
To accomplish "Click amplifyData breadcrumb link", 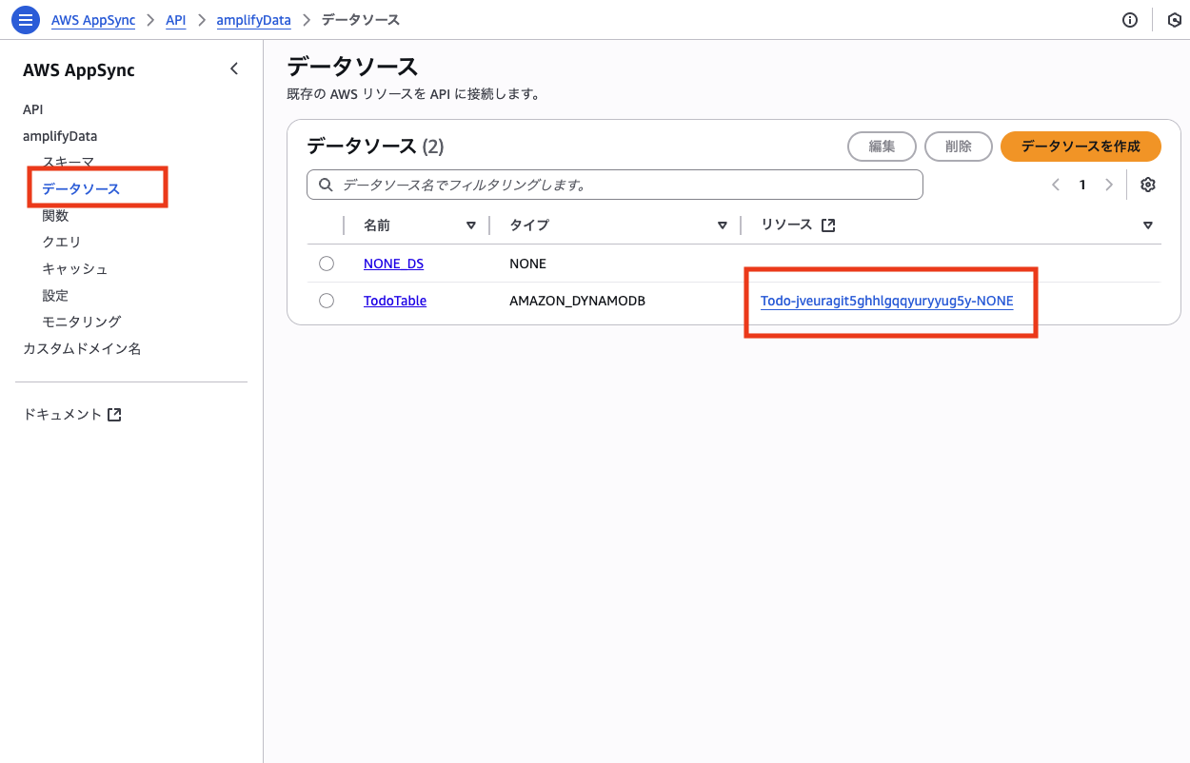I will 253,20.
